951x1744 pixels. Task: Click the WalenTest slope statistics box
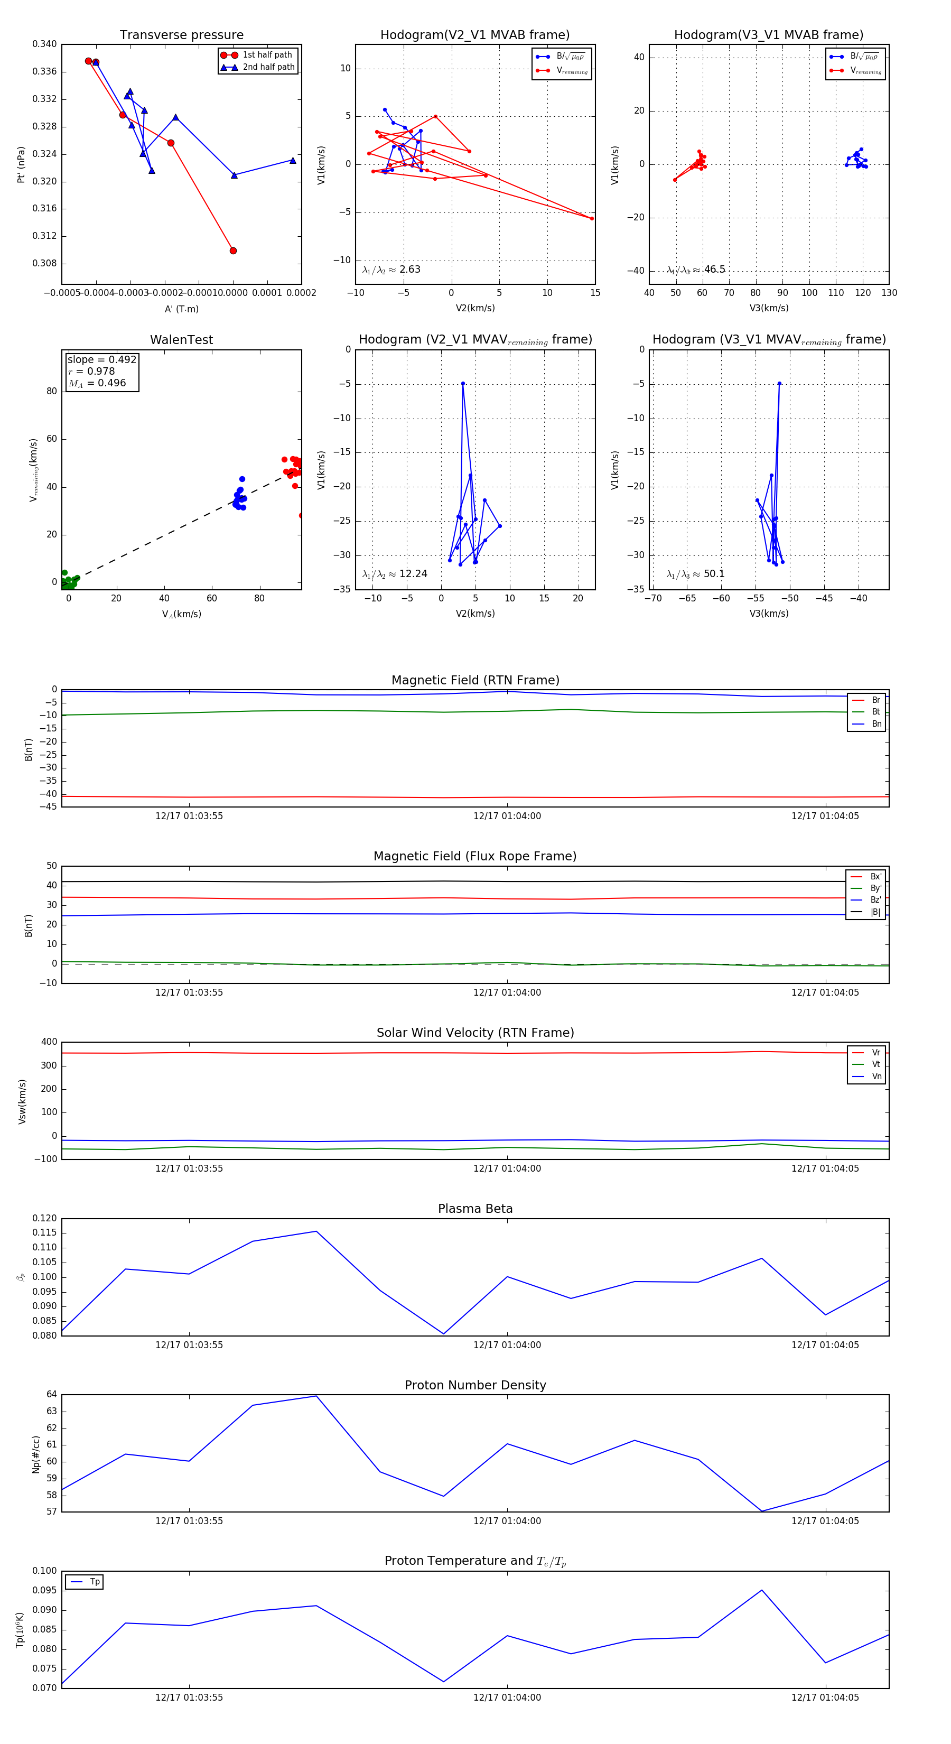(101, 371)
